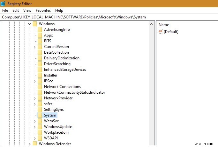This screenshot has width=218, height=147.
Task: Click the Registry Editor title bar icon
Action: pos(3,3)
